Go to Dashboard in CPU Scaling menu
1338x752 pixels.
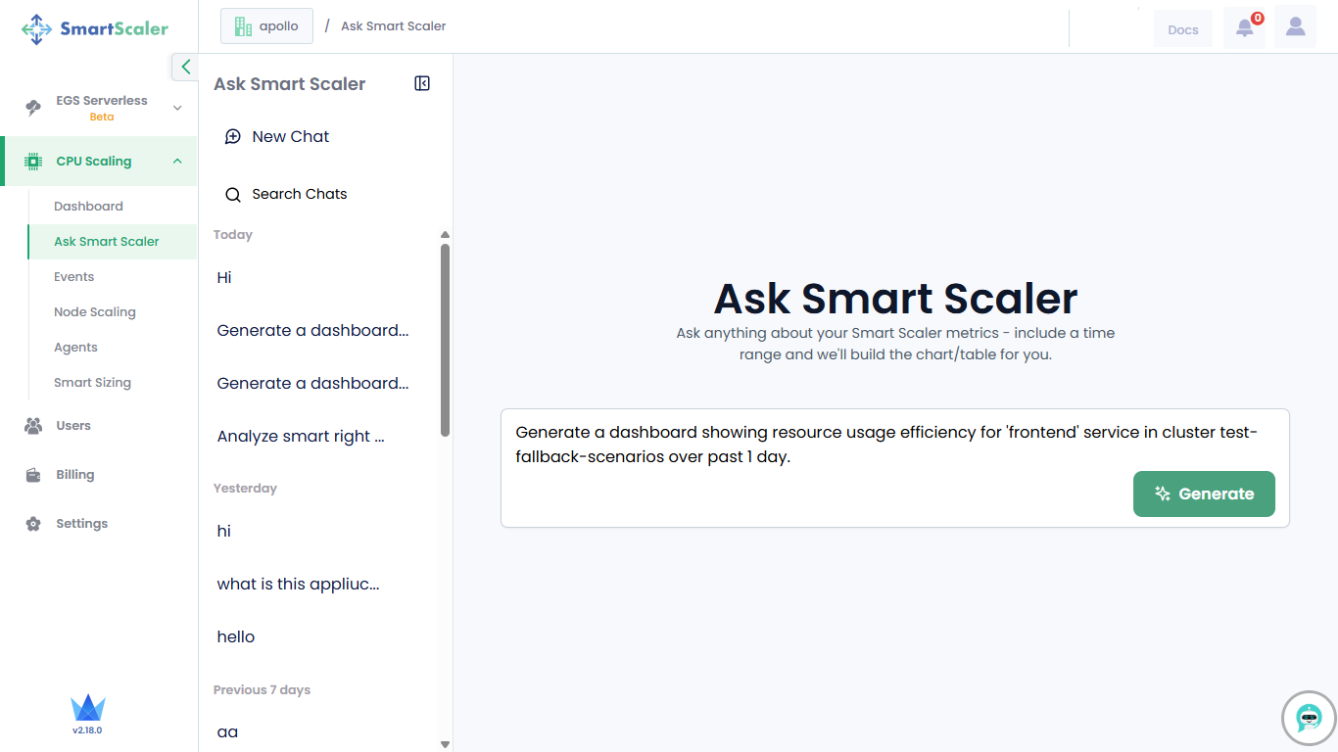[88, 207]
